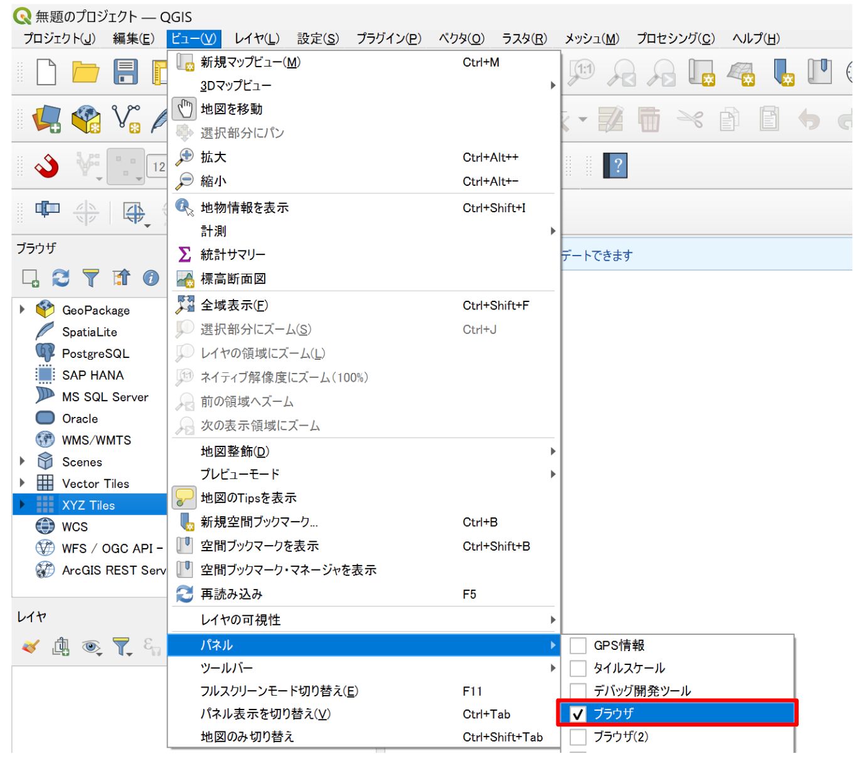Expand the XYZ Tiles tree node
This screenshot has width=857, height=761.
pos(23,504)
